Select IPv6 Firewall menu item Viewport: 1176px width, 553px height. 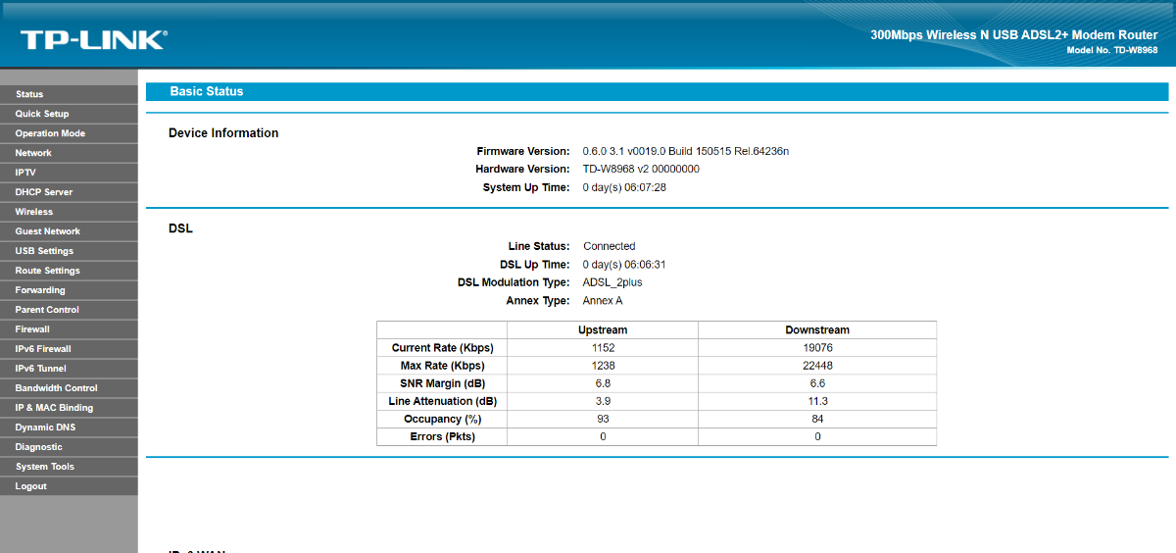[x=43, y=349]
